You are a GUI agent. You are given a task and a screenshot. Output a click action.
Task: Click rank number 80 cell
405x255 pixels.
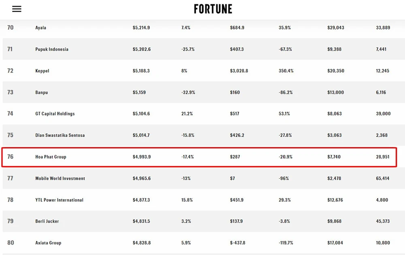11,243
